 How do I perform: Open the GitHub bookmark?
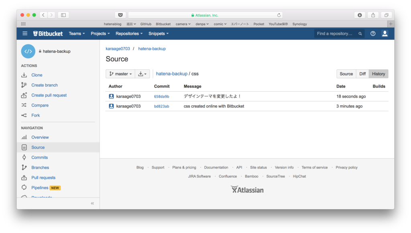146,24
